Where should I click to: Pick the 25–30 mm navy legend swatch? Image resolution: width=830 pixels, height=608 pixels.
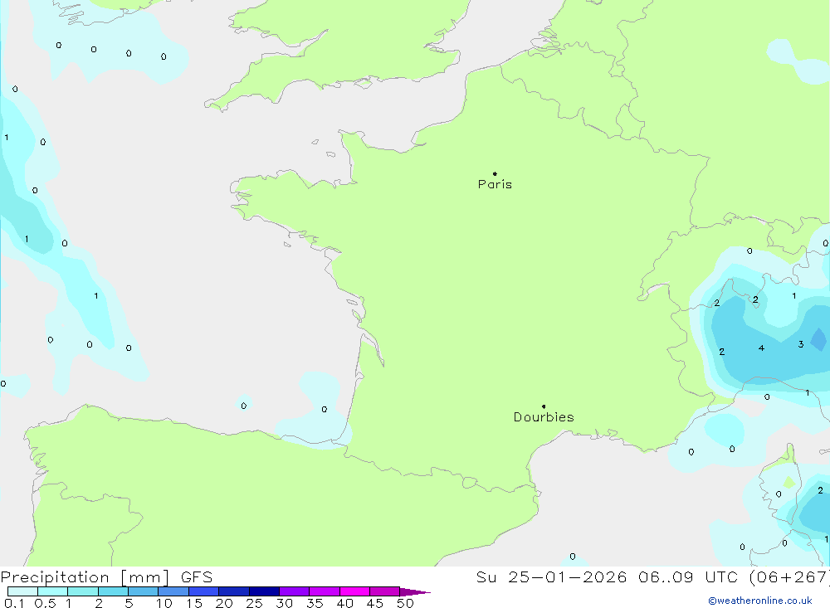tap(264, 591)
